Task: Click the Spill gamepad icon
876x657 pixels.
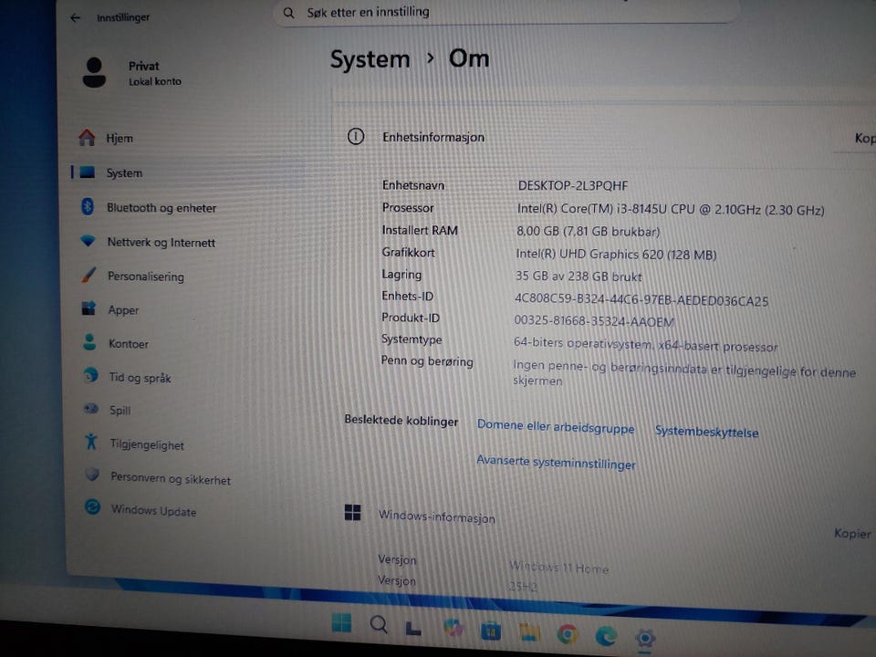Action: point(91,409)
